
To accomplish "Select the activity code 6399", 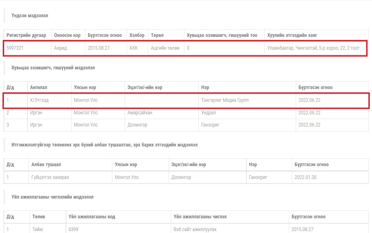I will pos(73,229).
